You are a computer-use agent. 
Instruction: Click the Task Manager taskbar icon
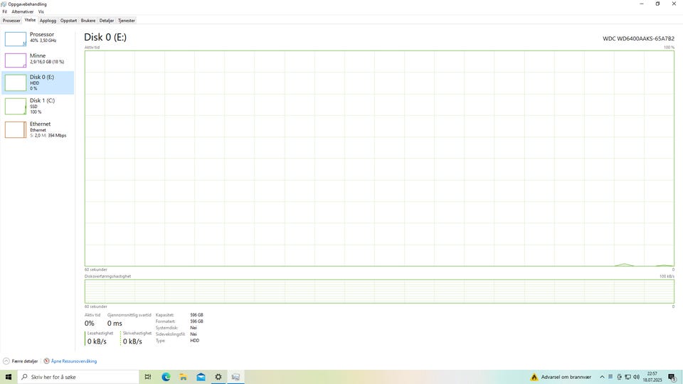pos(235,377)
